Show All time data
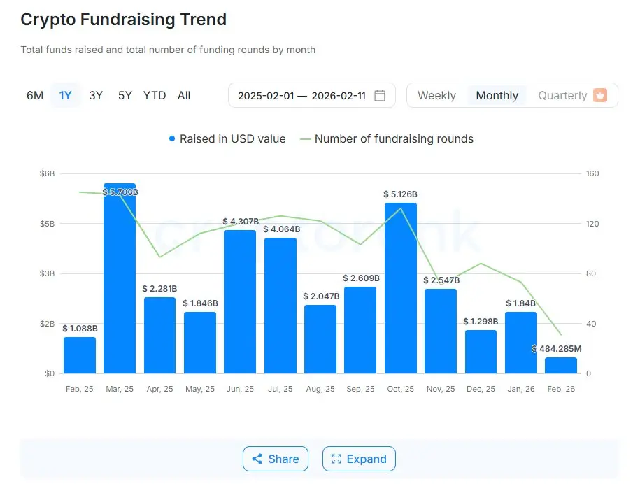 [x=184, y=96]
